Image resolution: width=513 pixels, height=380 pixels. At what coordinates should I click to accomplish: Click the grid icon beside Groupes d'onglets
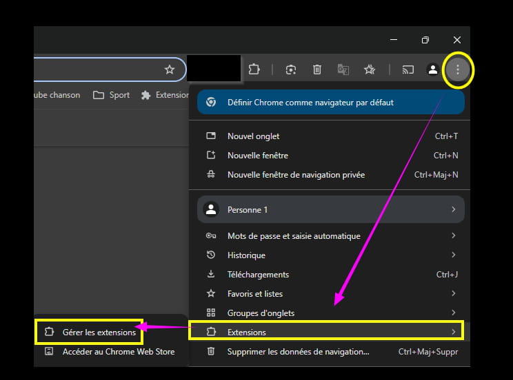211,313
